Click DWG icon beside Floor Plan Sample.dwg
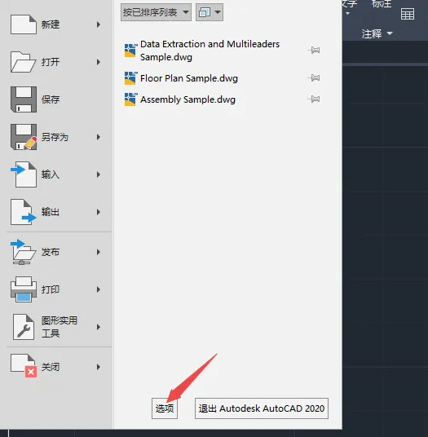428x437 pixels. pos(130,78)
